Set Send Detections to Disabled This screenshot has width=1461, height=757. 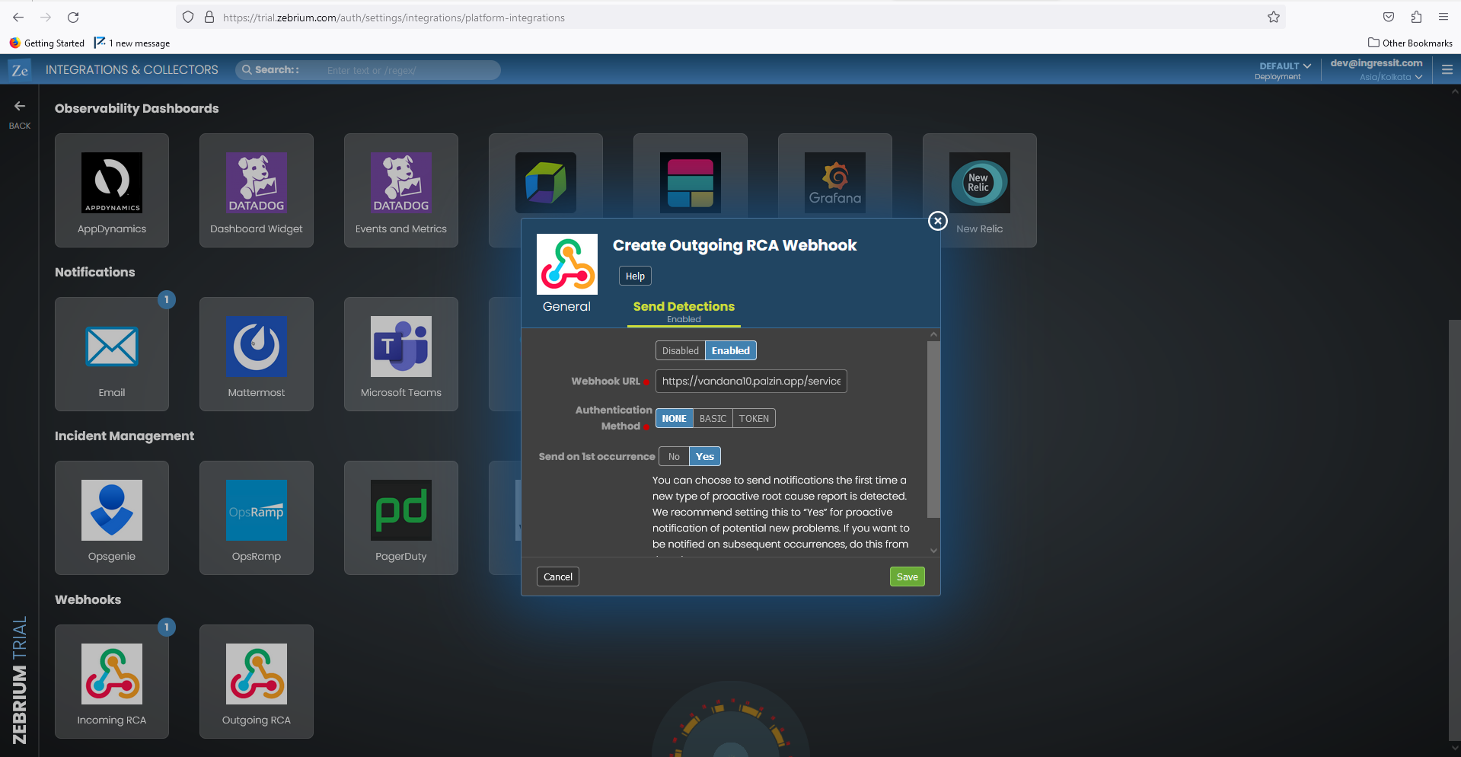(x=681, y=350)
